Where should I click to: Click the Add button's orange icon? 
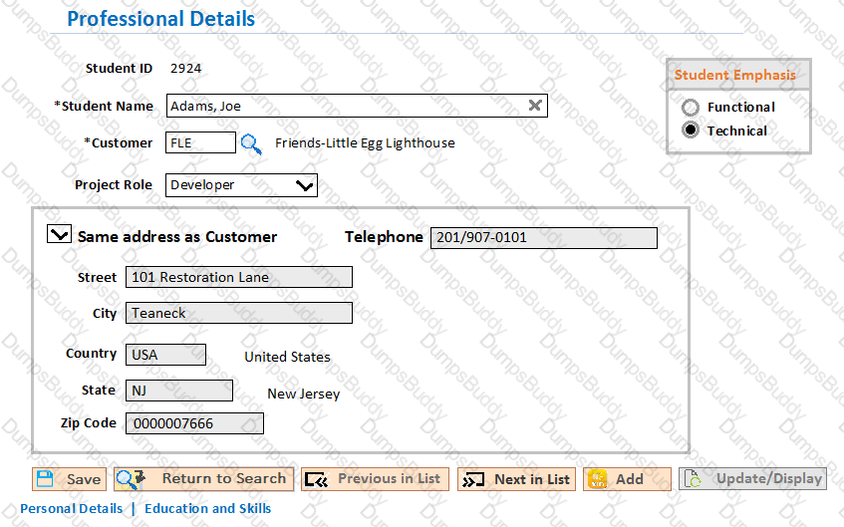597,478
